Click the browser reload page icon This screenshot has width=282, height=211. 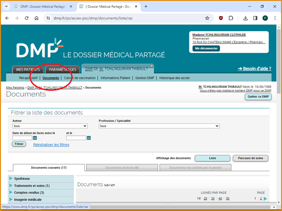[27, 18]
